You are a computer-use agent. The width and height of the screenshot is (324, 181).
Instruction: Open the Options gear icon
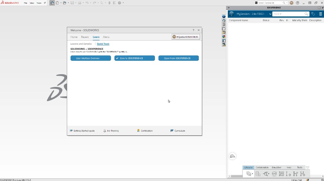pyautogui.click(x=119, y=3)
